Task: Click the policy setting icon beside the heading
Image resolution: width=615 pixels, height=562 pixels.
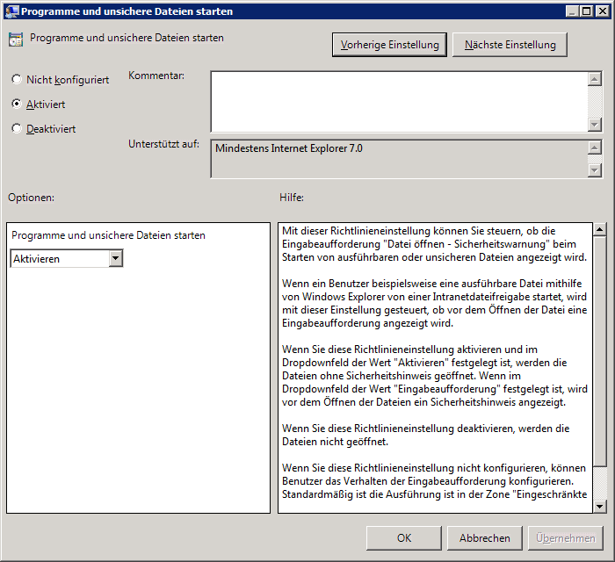Action: pyautogui.click(x=15, y=40)
